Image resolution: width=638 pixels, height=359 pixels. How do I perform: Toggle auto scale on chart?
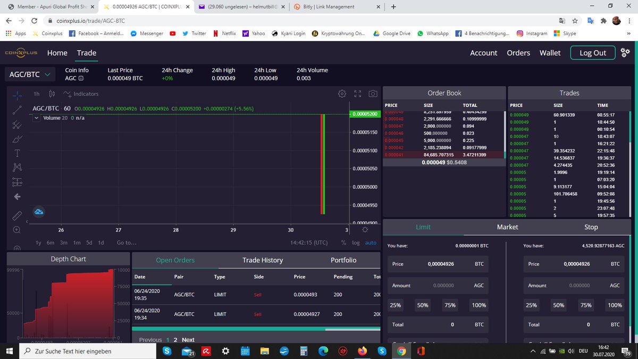(x=371, y=243)
